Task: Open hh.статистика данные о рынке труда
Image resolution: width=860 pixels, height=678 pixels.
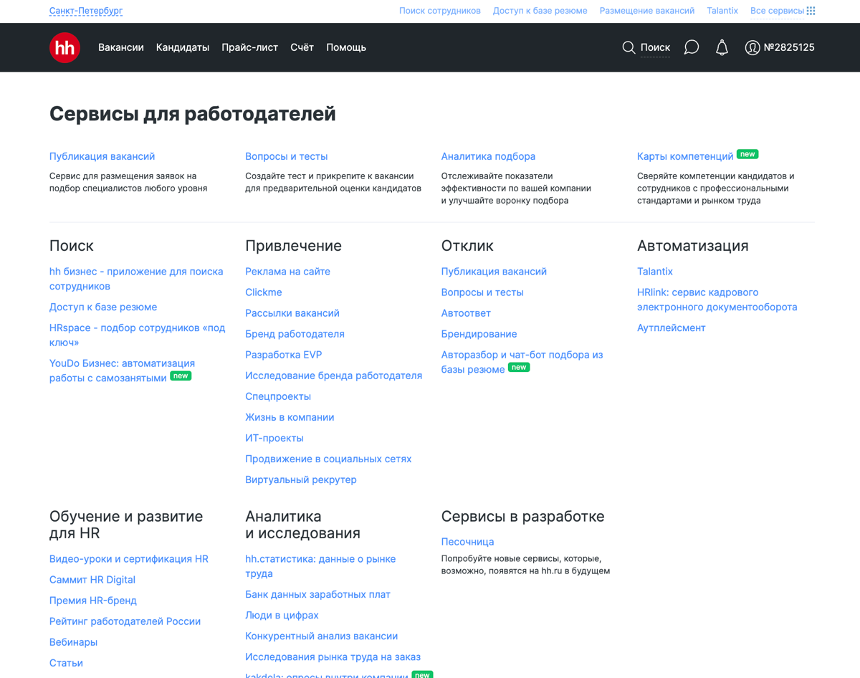Action: click(320, 566)
